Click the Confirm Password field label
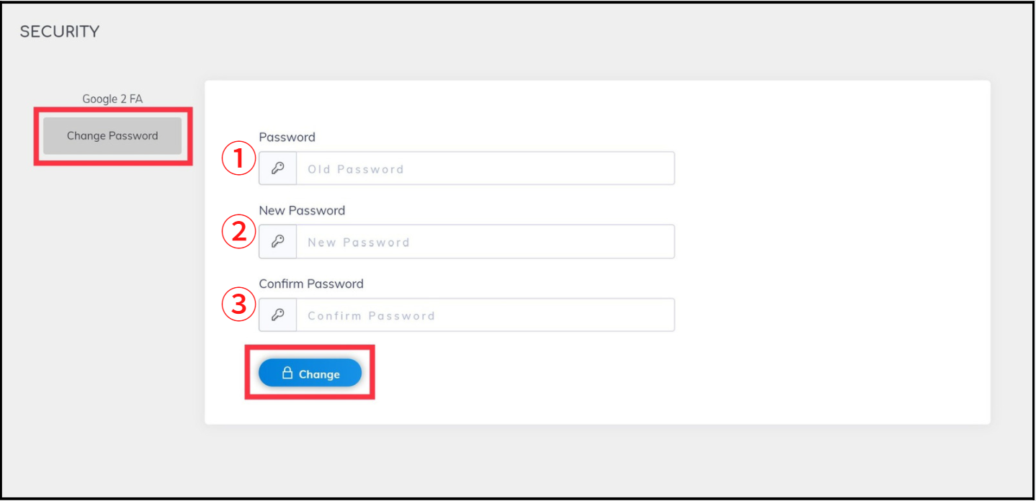The image size is (1036, 501). (311, 284)
